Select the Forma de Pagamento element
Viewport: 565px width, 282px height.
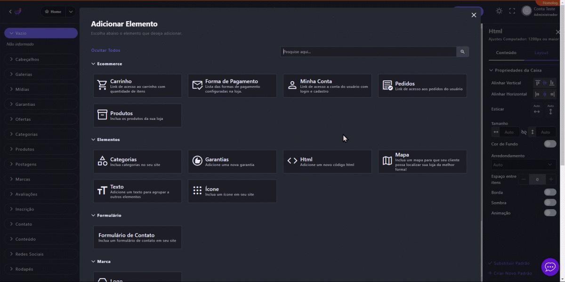click(x=232, y=86)
